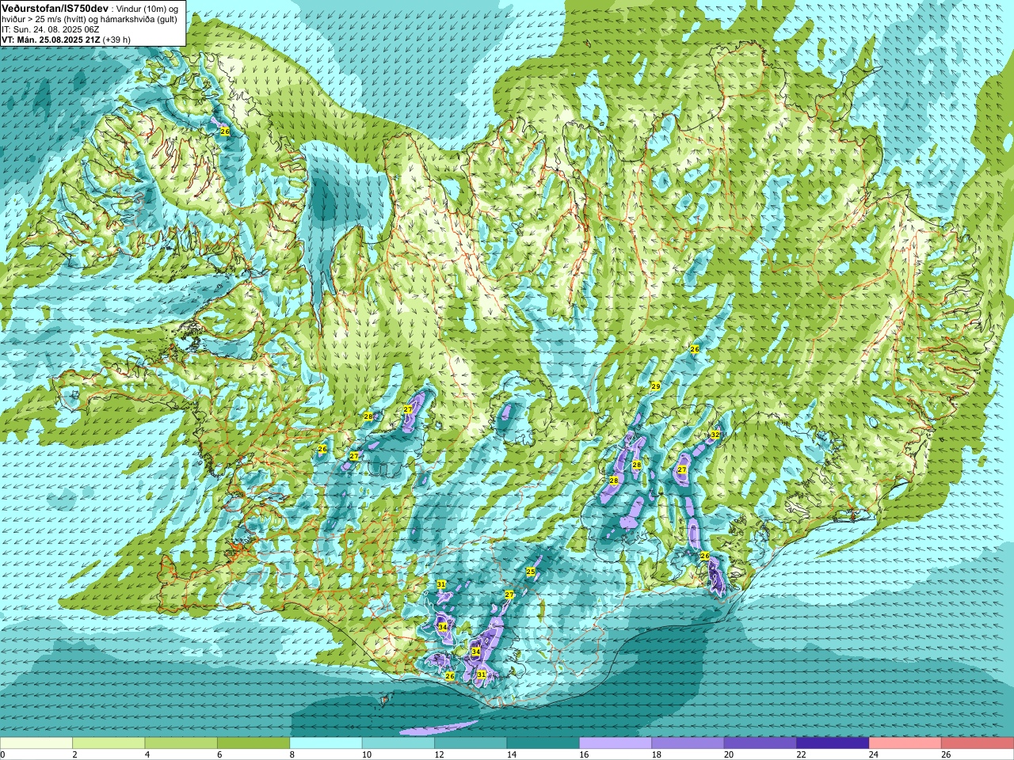Click 'Vindur (10m) og' in the header
This screenshot has width=1014, height=760.
coord(147,8)
